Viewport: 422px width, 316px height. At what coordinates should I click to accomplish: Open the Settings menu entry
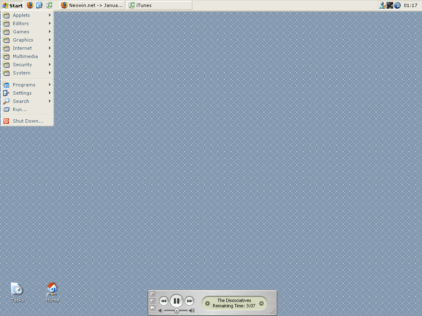[27, 93]
